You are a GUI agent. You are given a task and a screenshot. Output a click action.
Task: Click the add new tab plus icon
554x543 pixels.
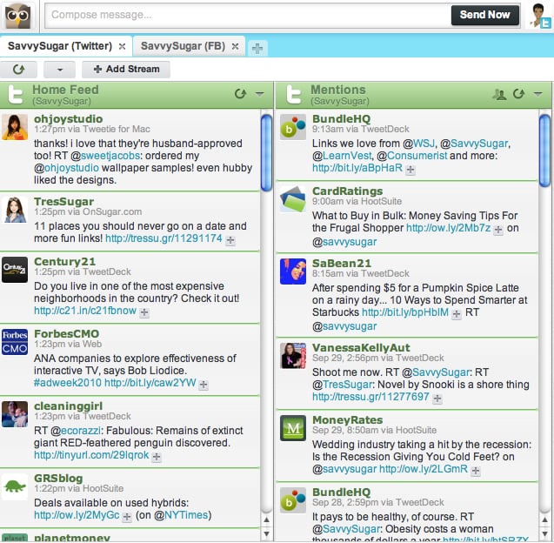(x=257, y=48)
